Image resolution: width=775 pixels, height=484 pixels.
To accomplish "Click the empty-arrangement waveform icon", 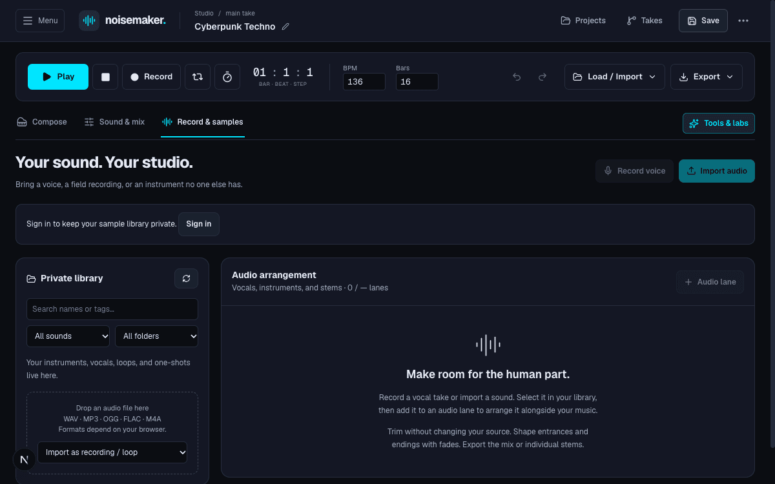I will coord(488,345).
